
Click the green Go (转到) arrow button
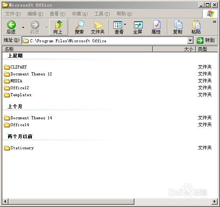[200, 40]
